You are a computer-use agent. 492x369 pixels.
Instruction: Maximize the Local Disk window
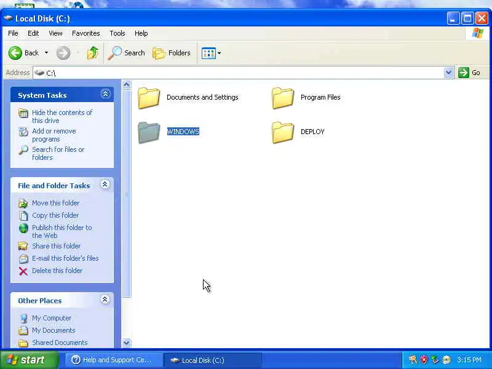pyautogui.click(x=467, y=18)
